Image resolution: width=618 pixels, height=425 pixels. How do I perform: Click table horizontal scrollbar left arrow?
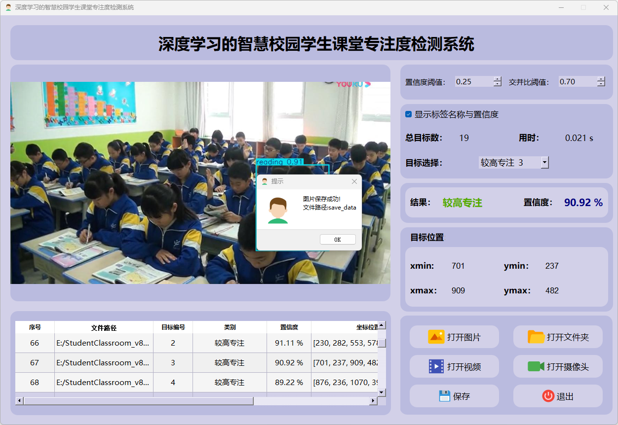(19, 401)
